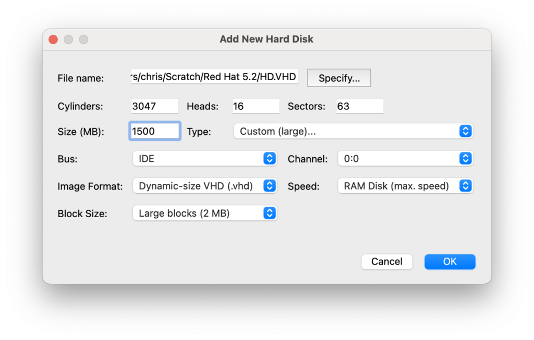
Task: Open the Block Size Large blocks dropdown
Action: click(204, 213)
